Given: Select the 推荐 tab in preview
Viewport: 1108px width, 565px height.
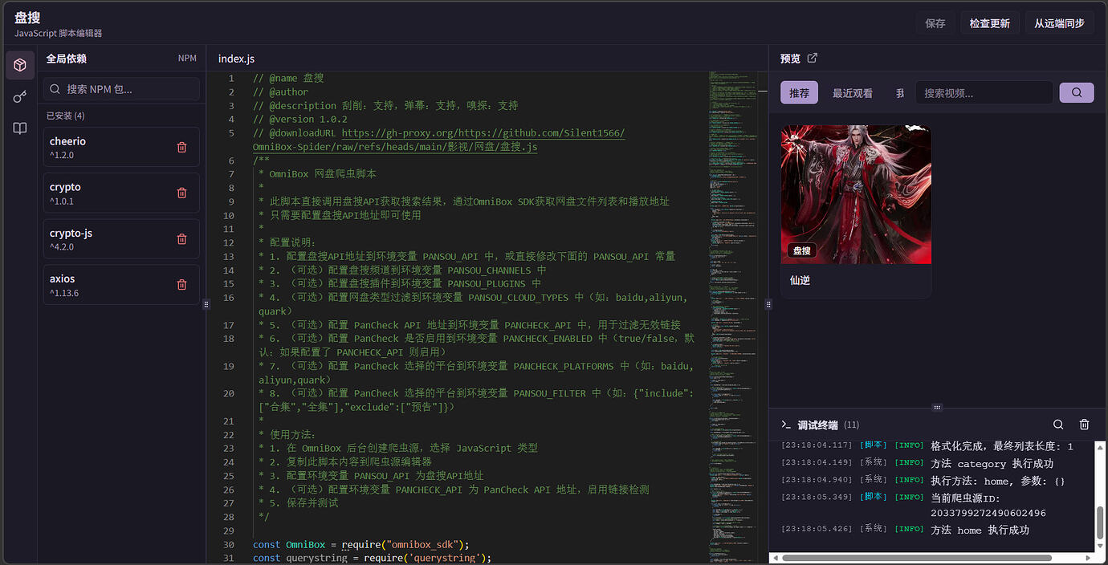Looking at the screenshot, I should [x=799, y=93].
